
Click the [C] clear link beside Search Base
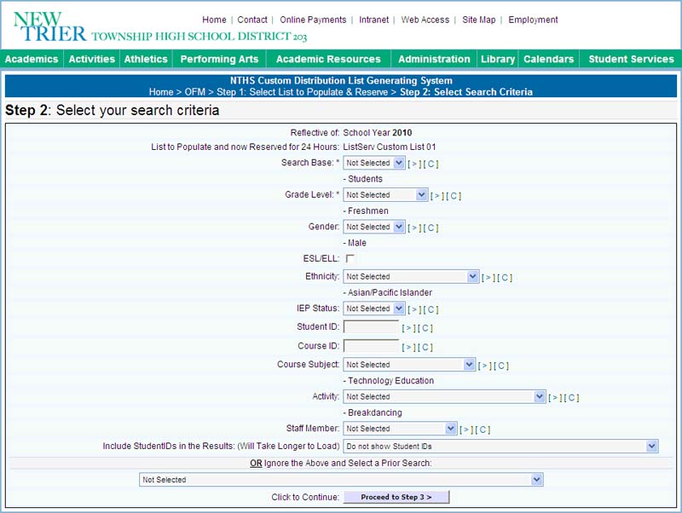(x=431, y=164)
